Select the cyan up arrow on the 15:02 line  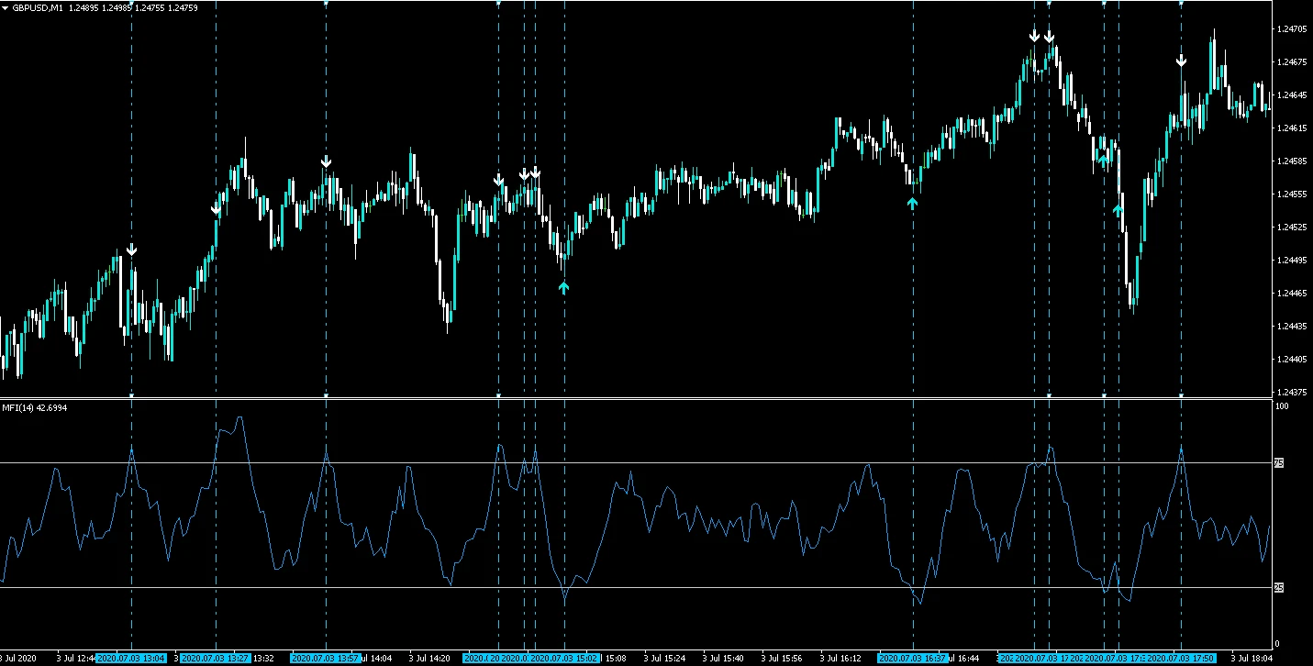[563, 288]
